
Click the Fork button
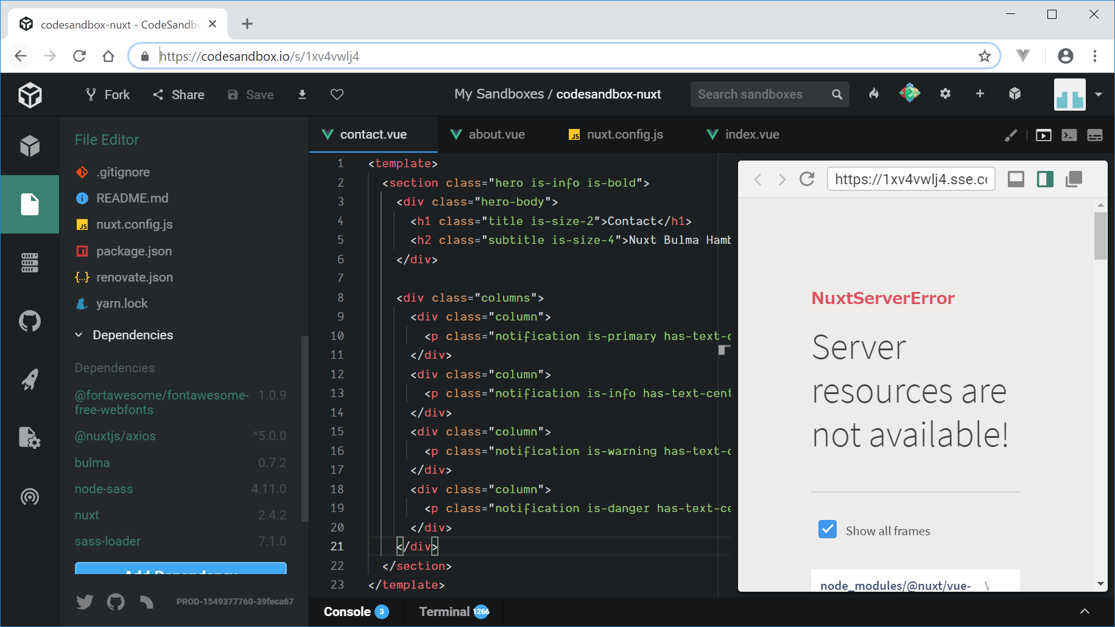coord(108,94)
